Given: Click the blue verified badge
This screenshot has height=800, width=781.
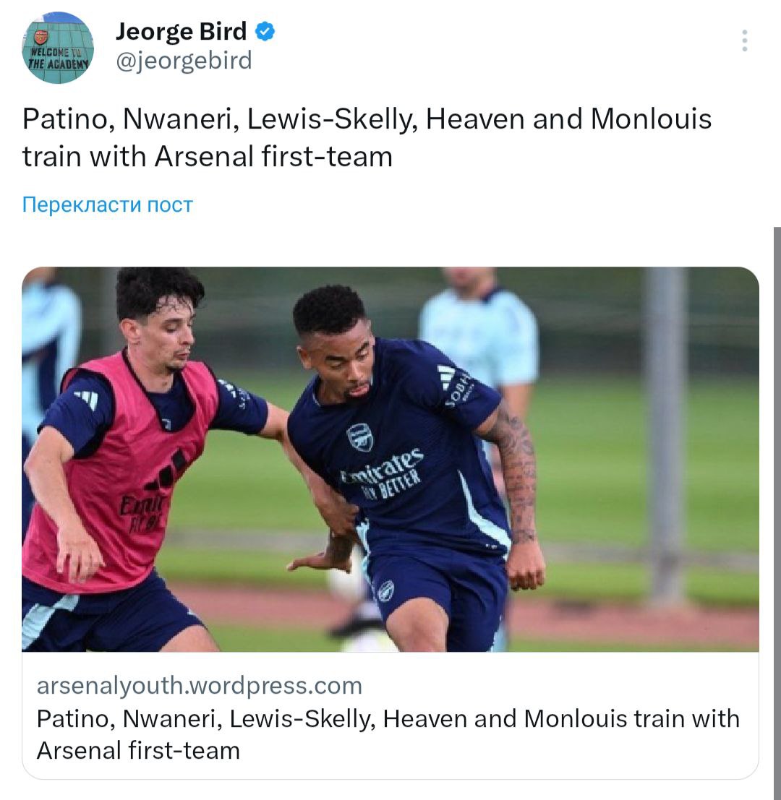Looking at the screenshot, I should [265, 31].
